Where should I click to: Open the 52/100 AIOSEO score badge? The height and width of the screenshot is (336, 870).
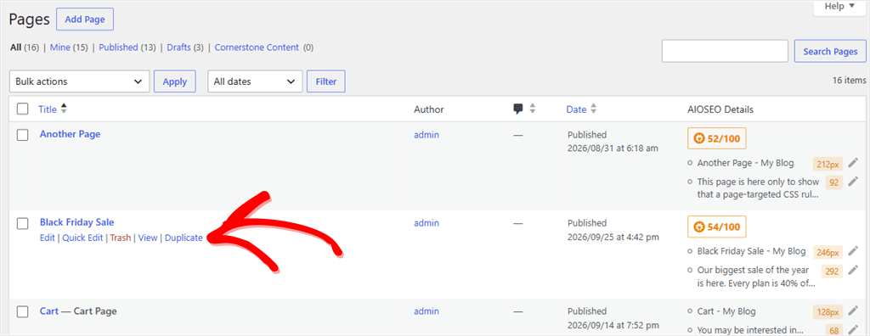[717, 138]
